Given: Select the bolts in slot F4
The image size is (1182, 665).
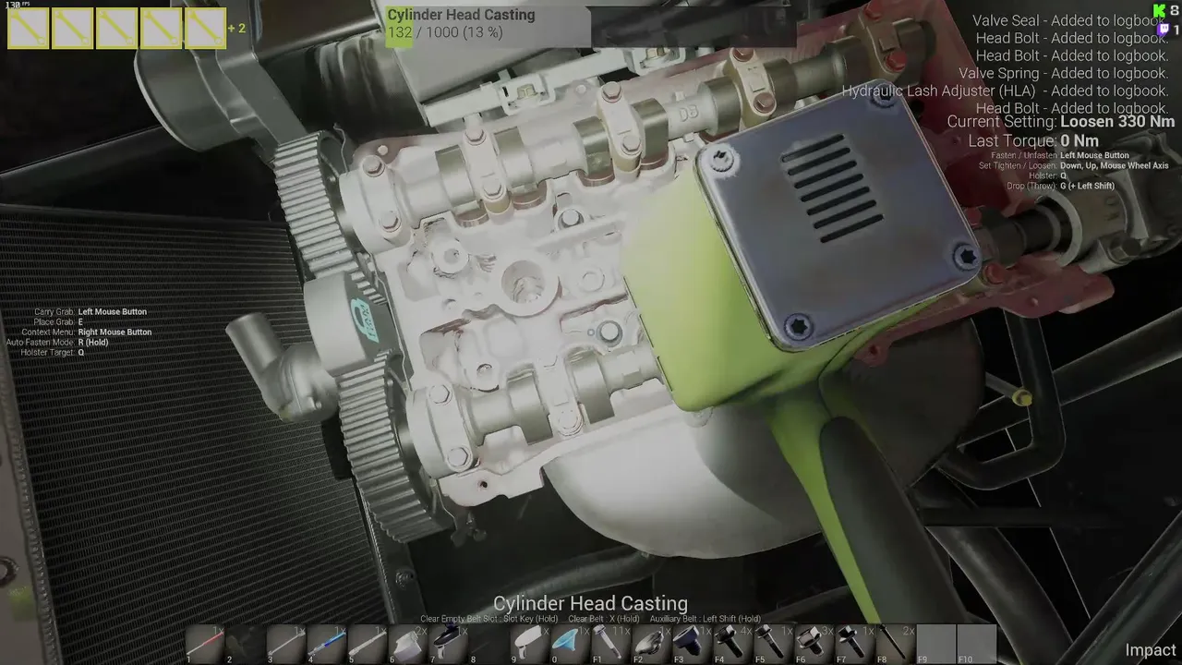Looking at the screenshot, I should tap(733, 644).
